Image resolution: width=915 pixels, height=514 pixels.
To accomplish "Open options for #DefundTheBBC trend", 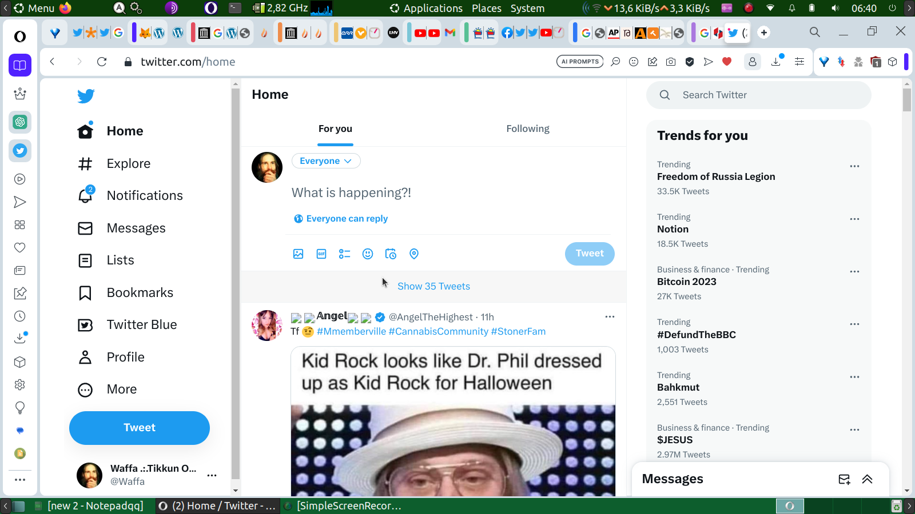I will coord(854,324).
